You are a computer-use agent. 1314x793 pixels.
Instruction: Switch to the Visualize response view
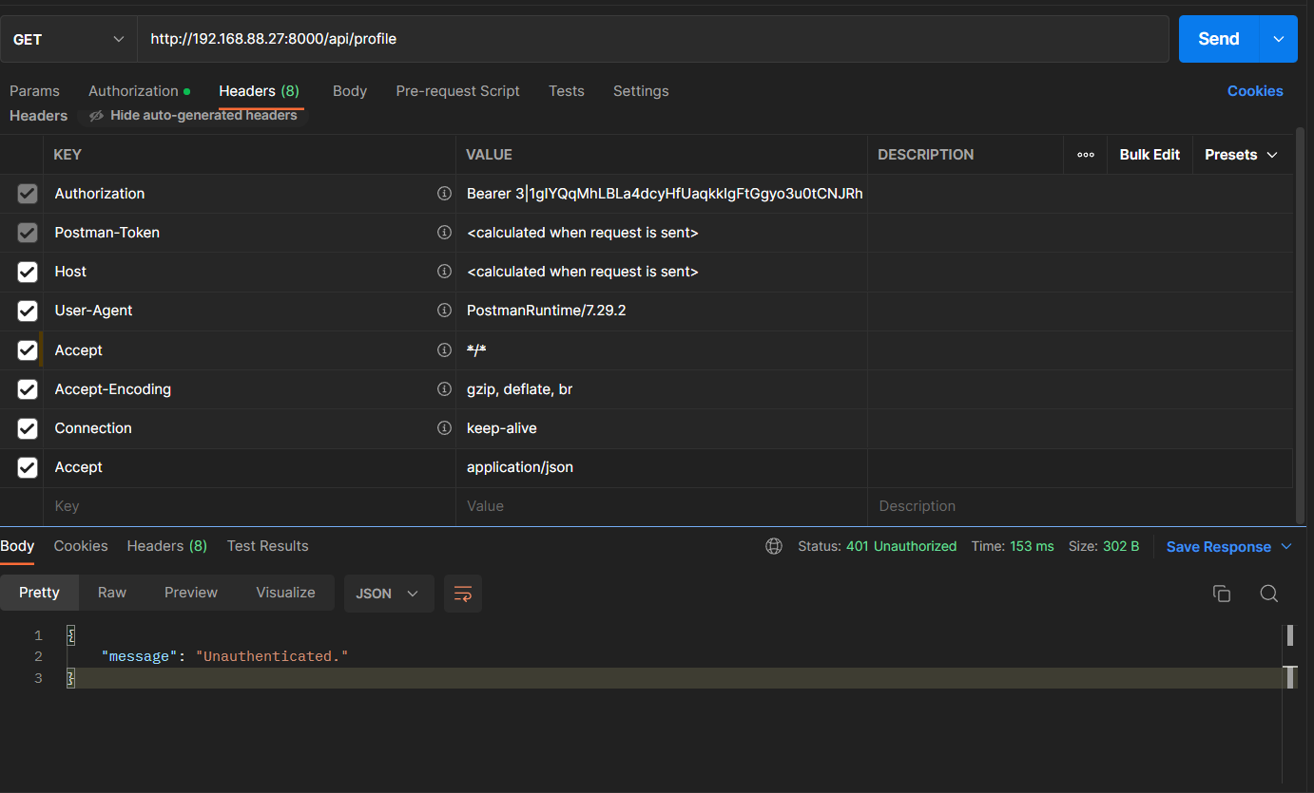coord(285,593)
